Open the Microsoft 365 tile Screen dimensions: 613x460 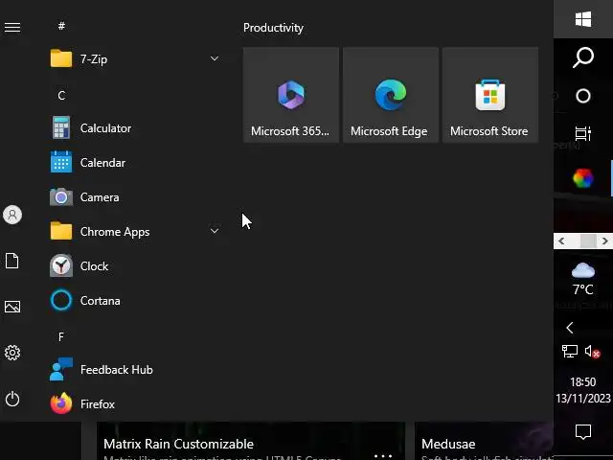pos(291,95)
